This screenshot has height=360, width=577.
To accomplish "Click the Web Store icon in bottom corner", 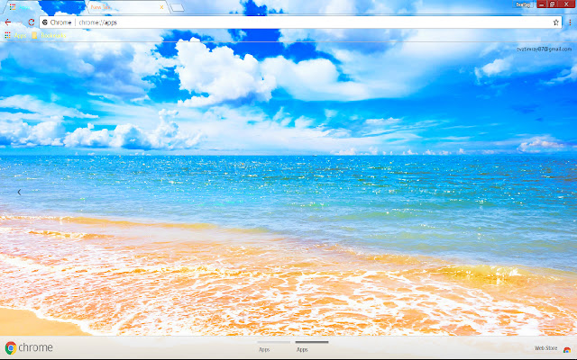I will [x=567, y=349].
